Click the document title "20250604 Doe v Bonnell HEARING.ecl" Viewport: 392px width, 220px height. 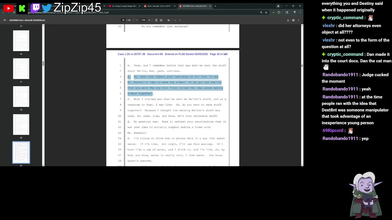[27, 20]
